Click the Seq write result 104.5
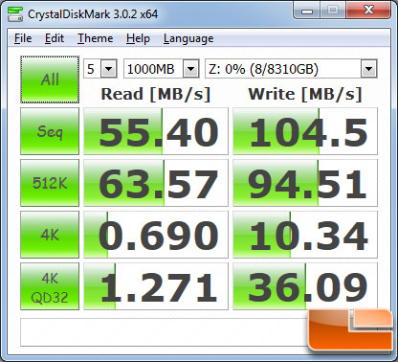Viewport: 398px width, 362px height. [305, 131]
